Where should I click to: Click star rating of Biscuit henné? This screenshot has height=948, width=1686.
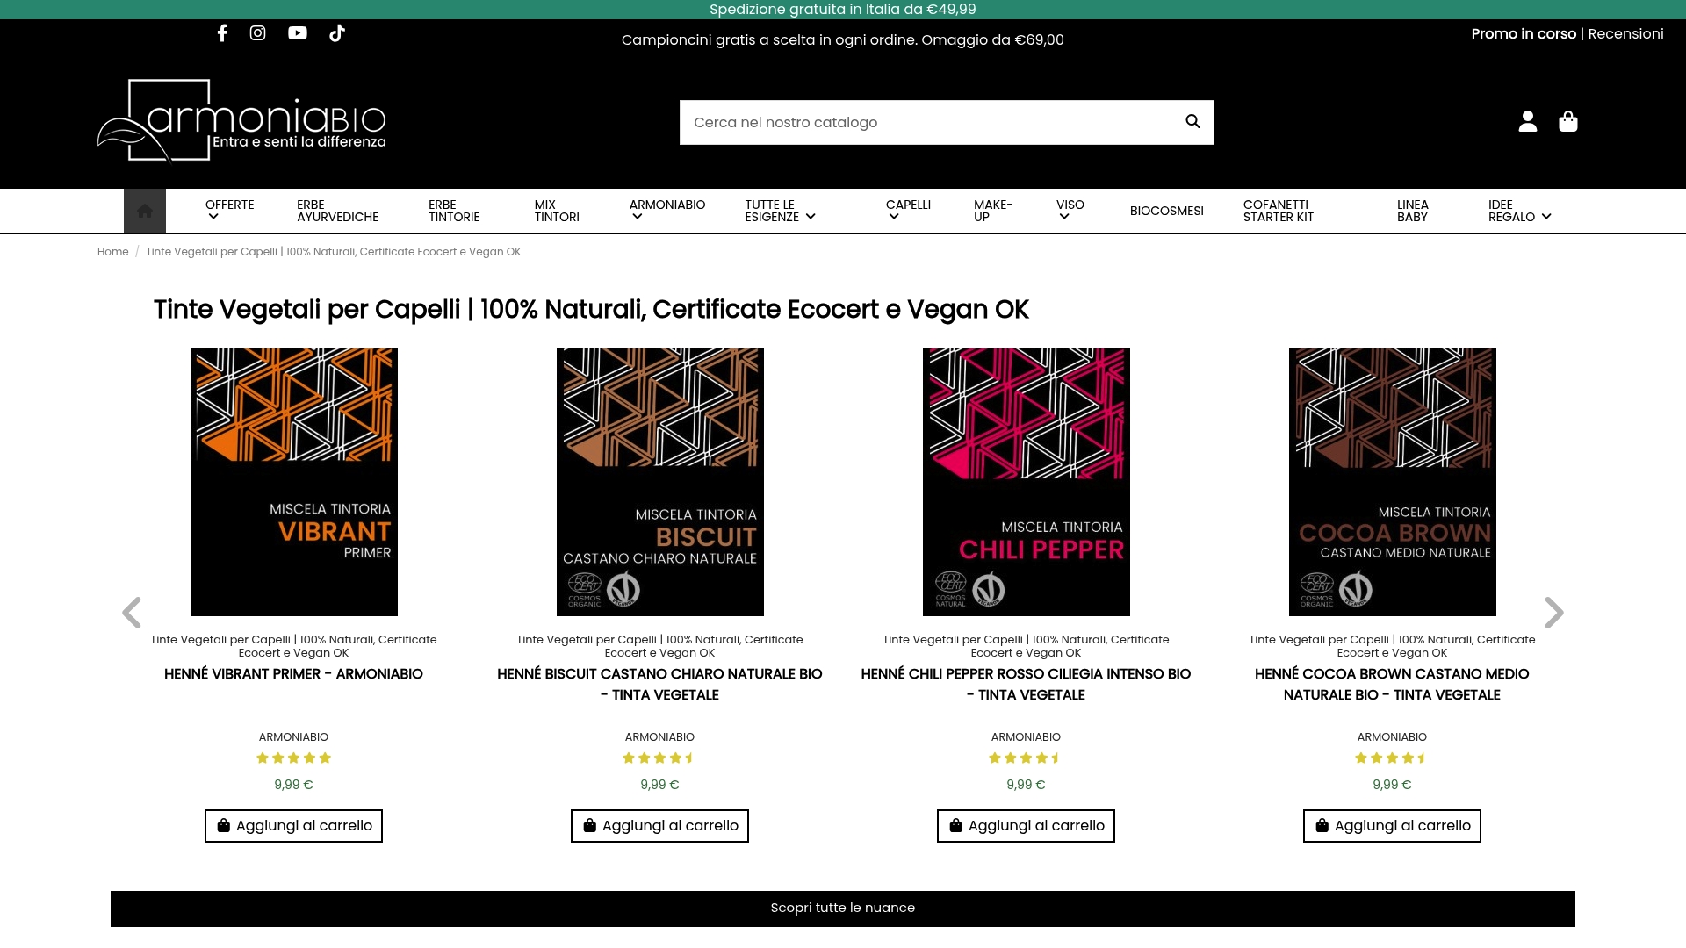659,758
